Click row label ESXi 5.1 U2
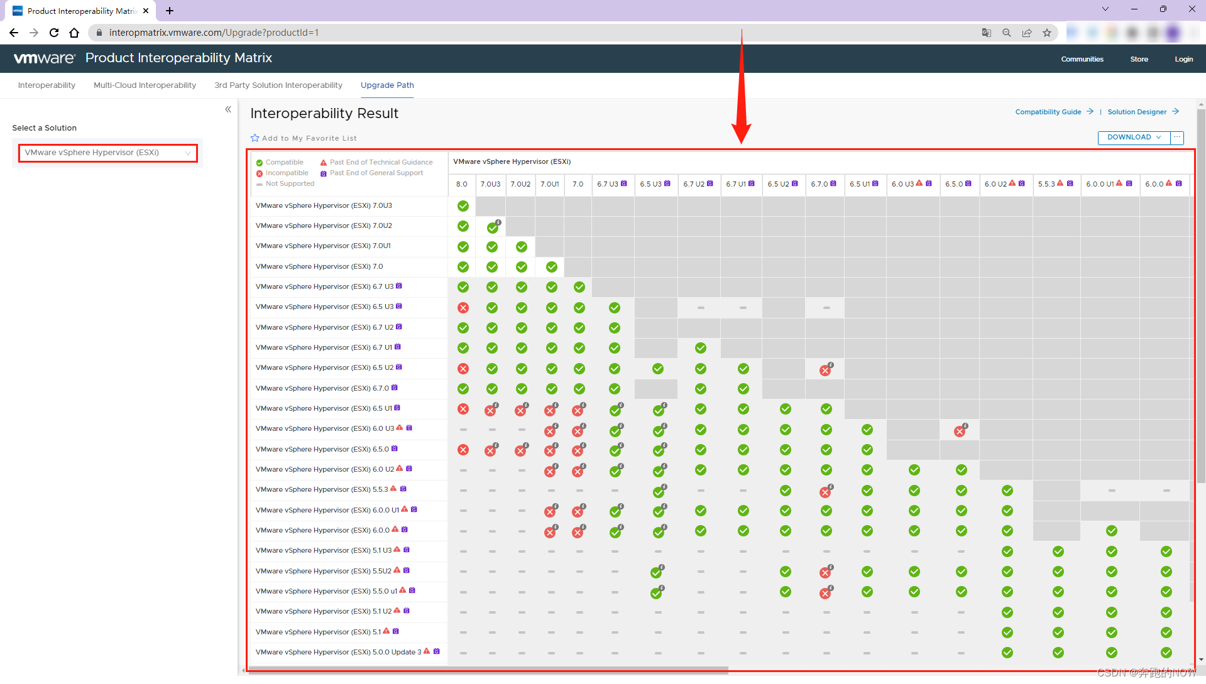This screenshot has height=684, width=1206. 324,611
